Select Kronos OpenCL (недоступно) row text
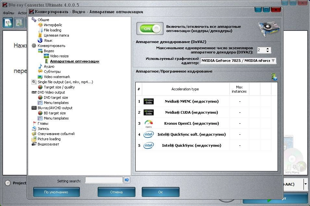The height and width of the screenshot is (206, 310). pyautogui.click(x=192, y=123)
